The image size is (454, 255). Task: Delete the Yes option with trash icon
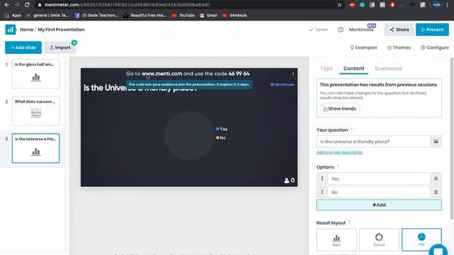[436, 178]
